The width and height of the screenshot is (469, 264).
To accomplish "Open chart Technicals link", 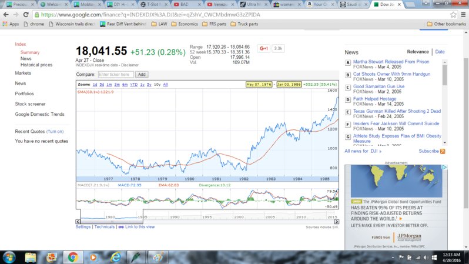I will click(x=105, y=227).
